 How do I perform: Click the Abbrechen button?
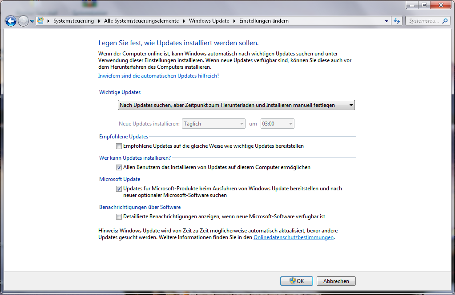point(336,281)
